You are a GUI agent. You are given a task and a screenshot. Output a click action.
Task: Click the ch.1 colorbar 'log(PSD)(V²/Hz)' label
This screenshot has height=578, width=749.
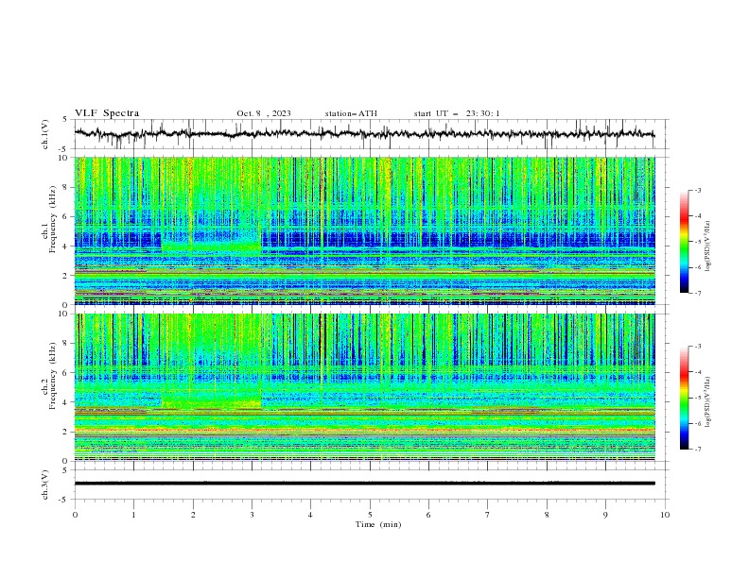point(708,246)
